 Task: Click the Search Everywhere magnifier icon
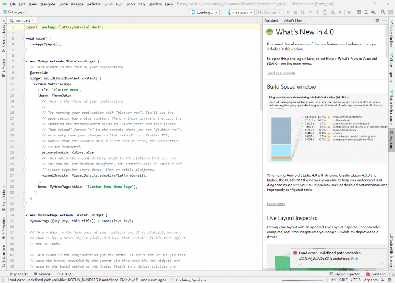(383, 12)
